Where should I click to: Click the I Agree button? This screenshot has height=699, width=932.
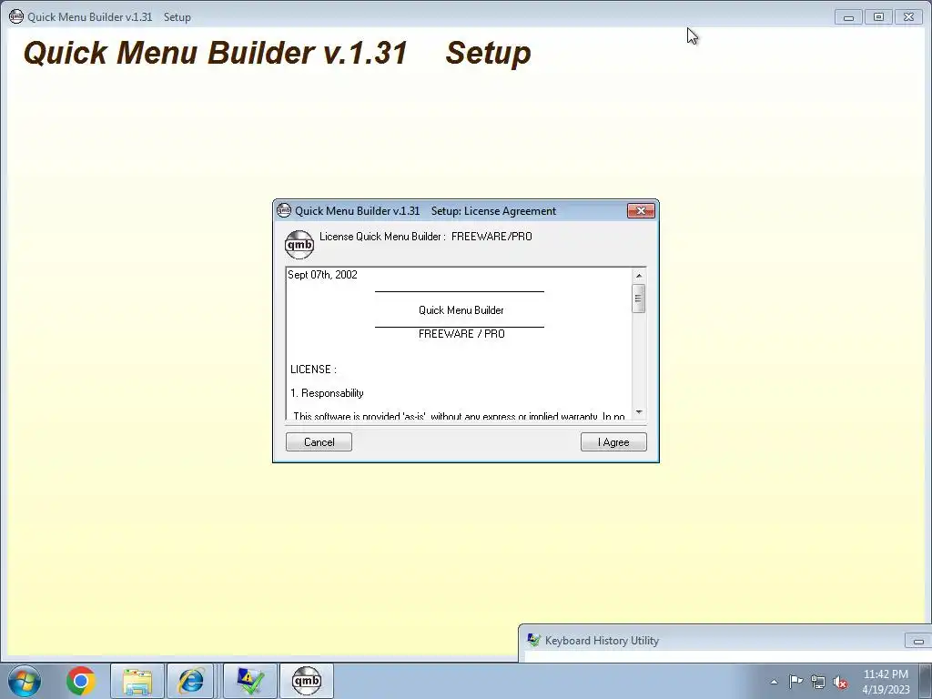613,441
